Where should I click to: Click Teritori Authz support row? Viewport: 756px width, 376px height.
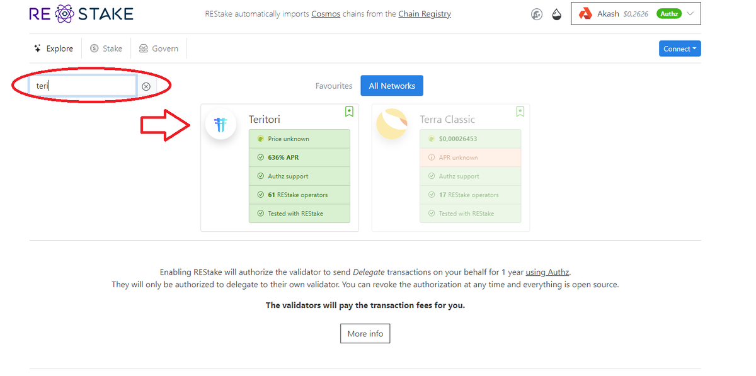[299, 176]
